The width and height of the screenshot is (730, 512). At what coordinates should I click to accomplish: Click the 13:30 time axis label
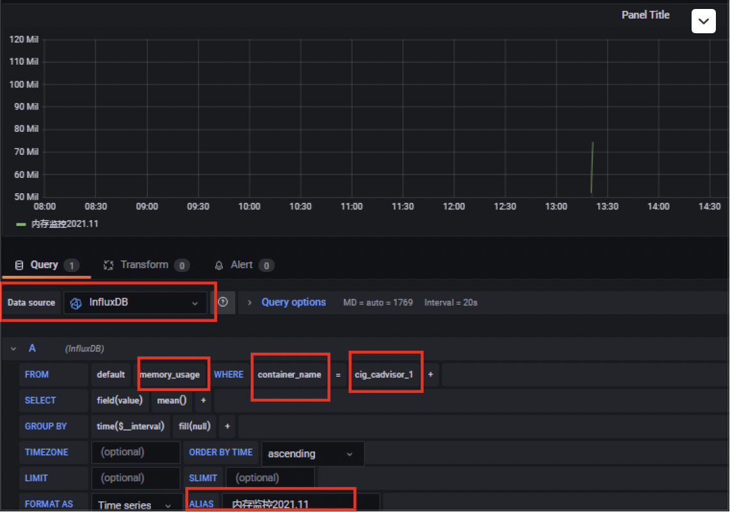point(607,207)
